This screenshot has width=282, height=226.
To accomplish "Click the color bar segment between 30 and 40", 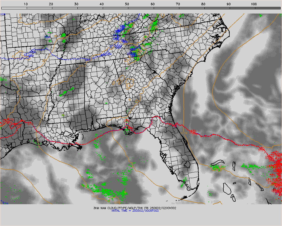I will [90, 8].
